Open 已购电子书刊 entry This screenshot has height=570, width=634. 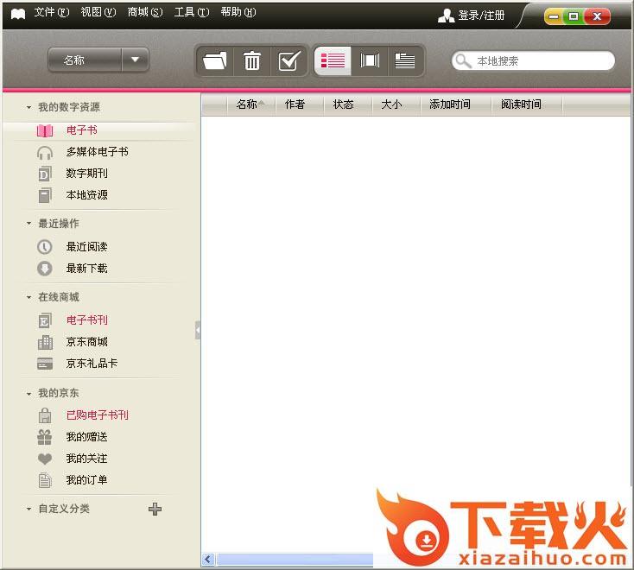tap(98, 415)
